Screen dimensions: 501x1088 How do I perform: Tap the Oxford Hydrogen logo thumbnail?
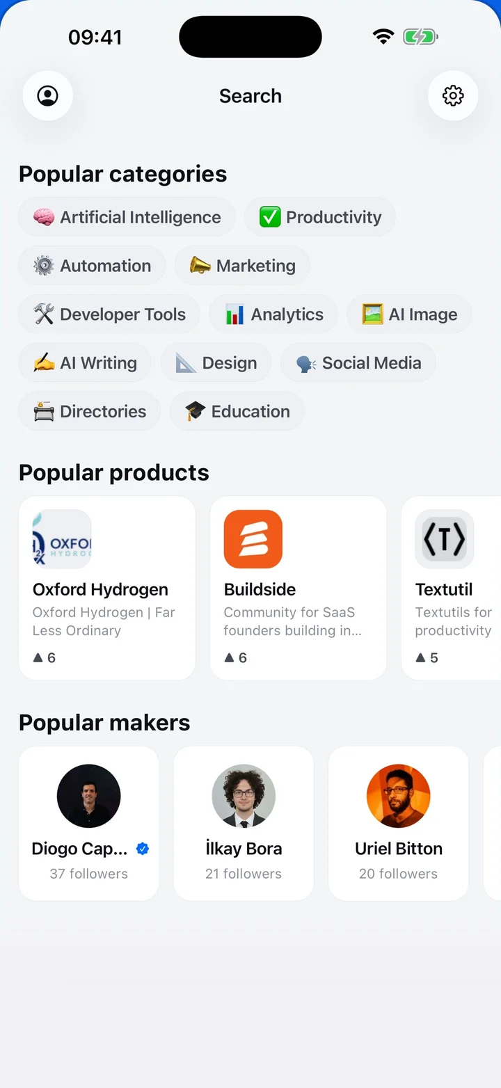[x=62, y=539]
